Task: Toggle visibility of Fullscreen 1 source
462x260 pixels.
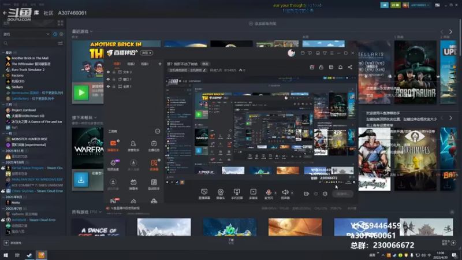Action: click(108, 86)
